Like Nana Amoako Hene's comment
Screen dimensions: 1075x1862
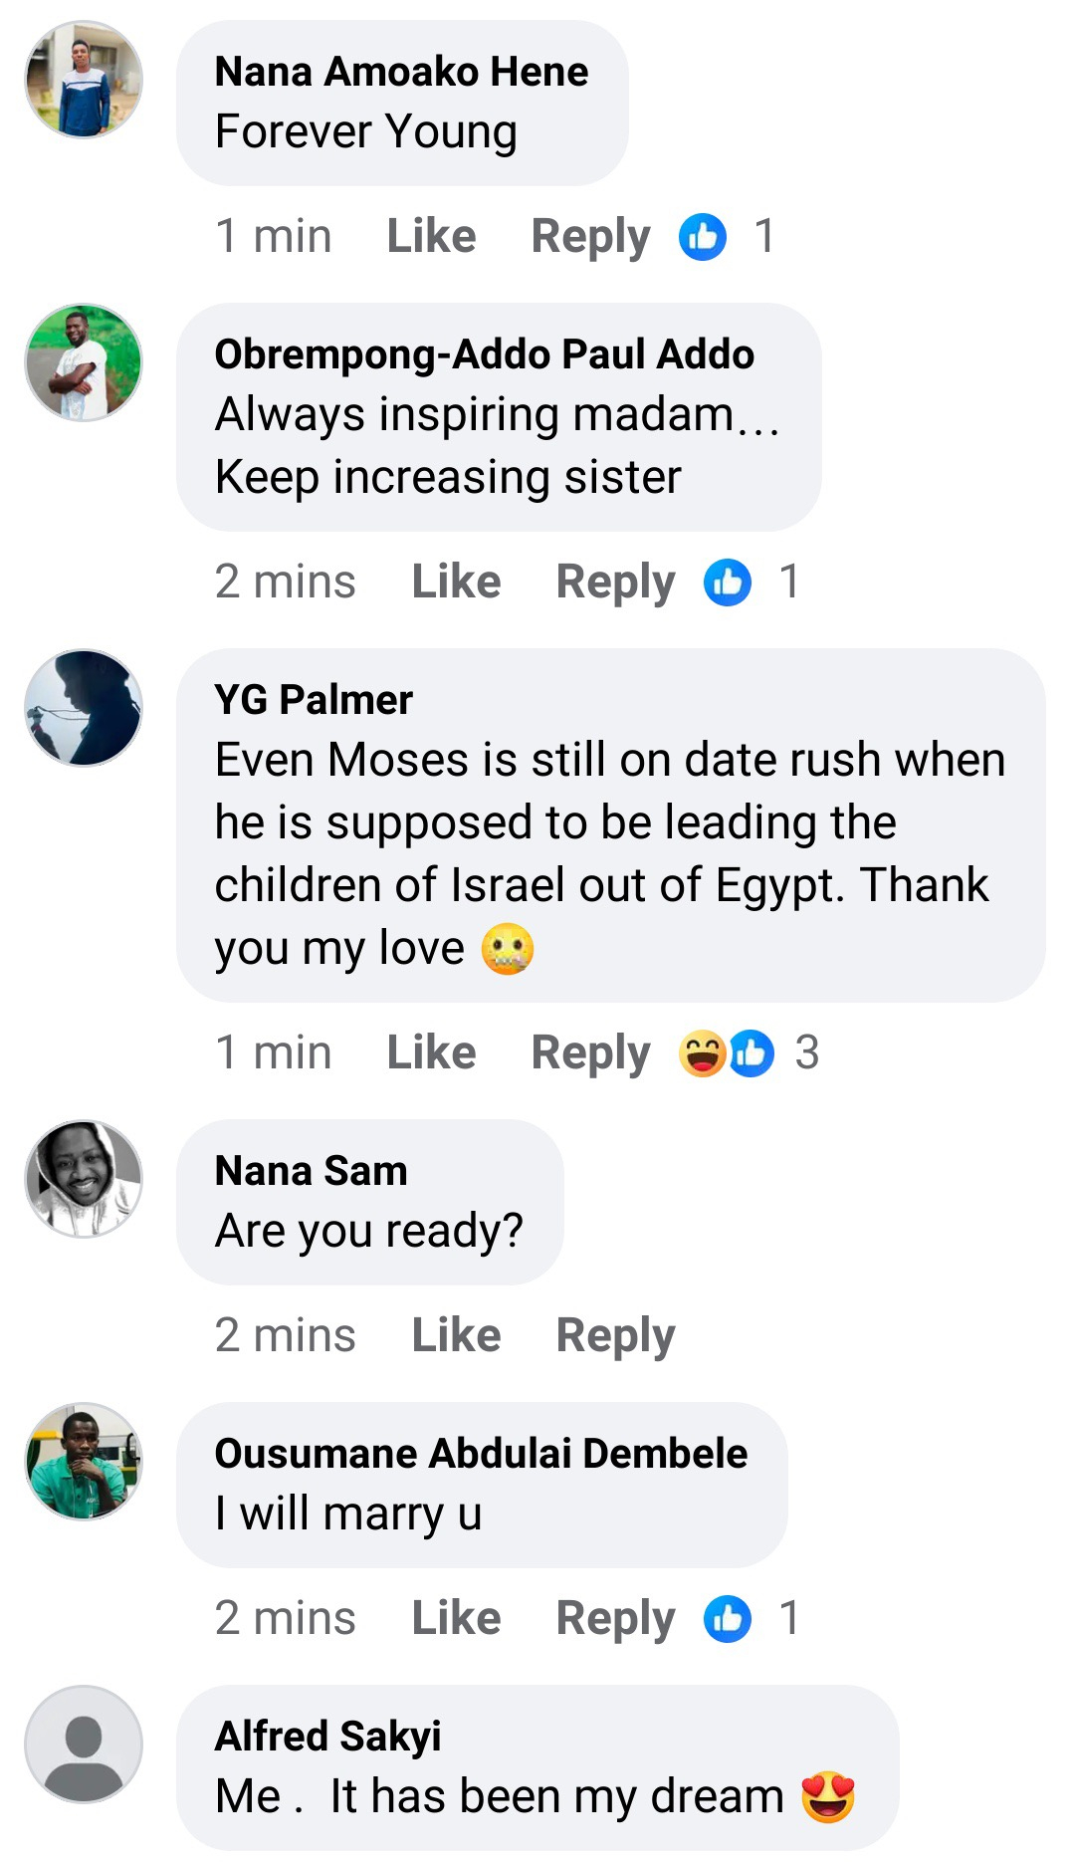tap(431, 237)
